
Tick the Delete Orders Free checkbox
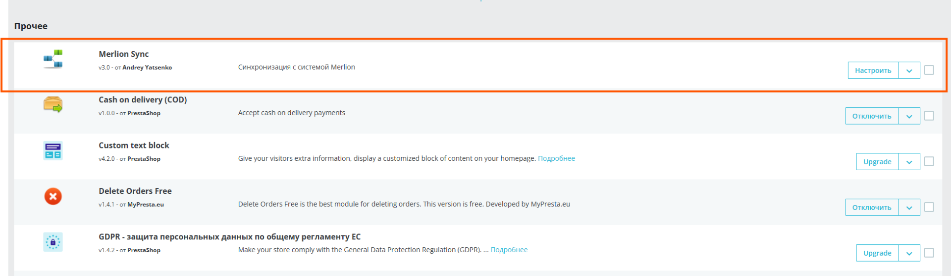929,207
